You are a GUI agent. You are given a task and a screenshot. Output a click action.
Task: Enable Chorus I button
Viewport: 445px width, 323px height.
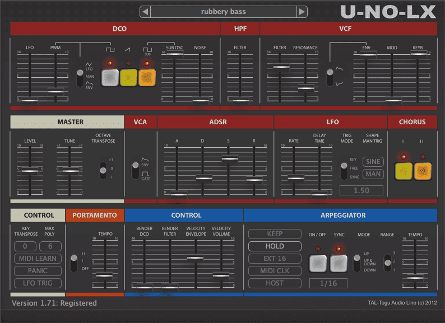click(404, 171)
